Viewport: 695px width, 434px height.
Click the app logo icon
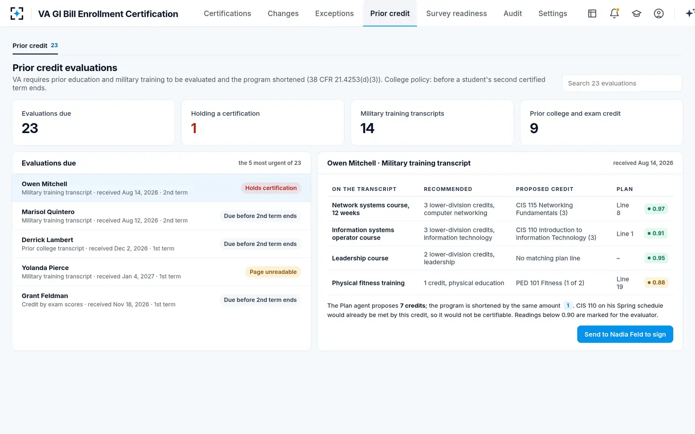[17, 14]
